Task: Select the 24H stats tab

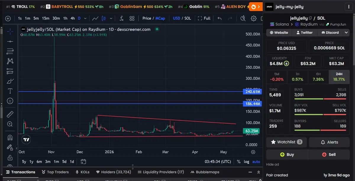Action: coord(339,76)
